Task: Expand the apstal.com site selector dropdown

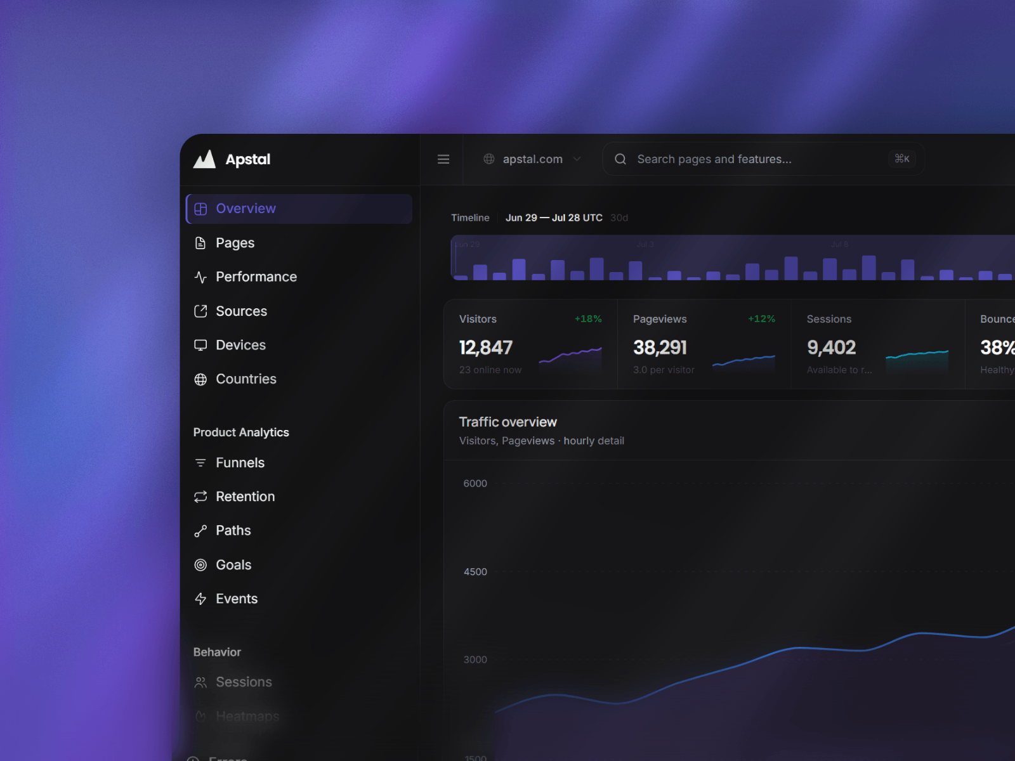Action: pos(532,159)
